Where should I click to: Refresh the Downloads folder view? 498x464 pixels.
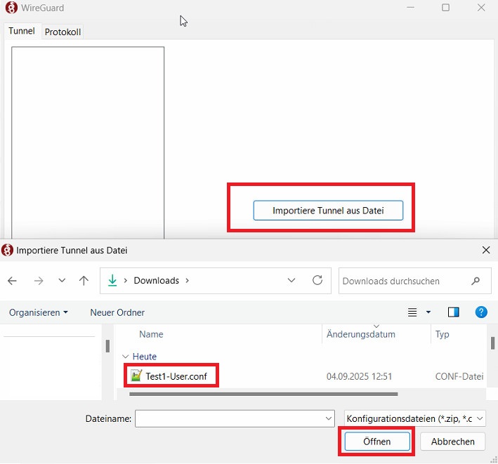pos(317,280)
